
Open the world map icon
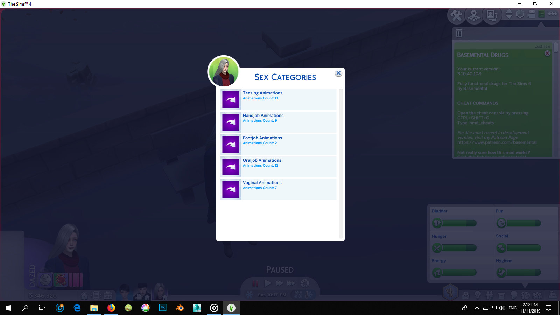(x=474, y=15)
